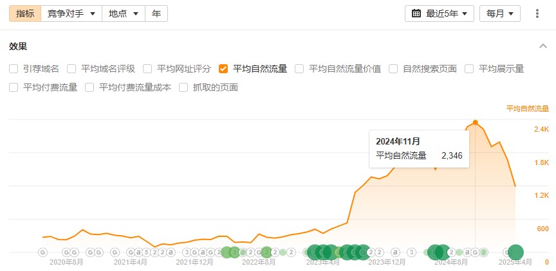
Task: Enable the 自然搜索页面 checkbox
Action: click(393, 69)
